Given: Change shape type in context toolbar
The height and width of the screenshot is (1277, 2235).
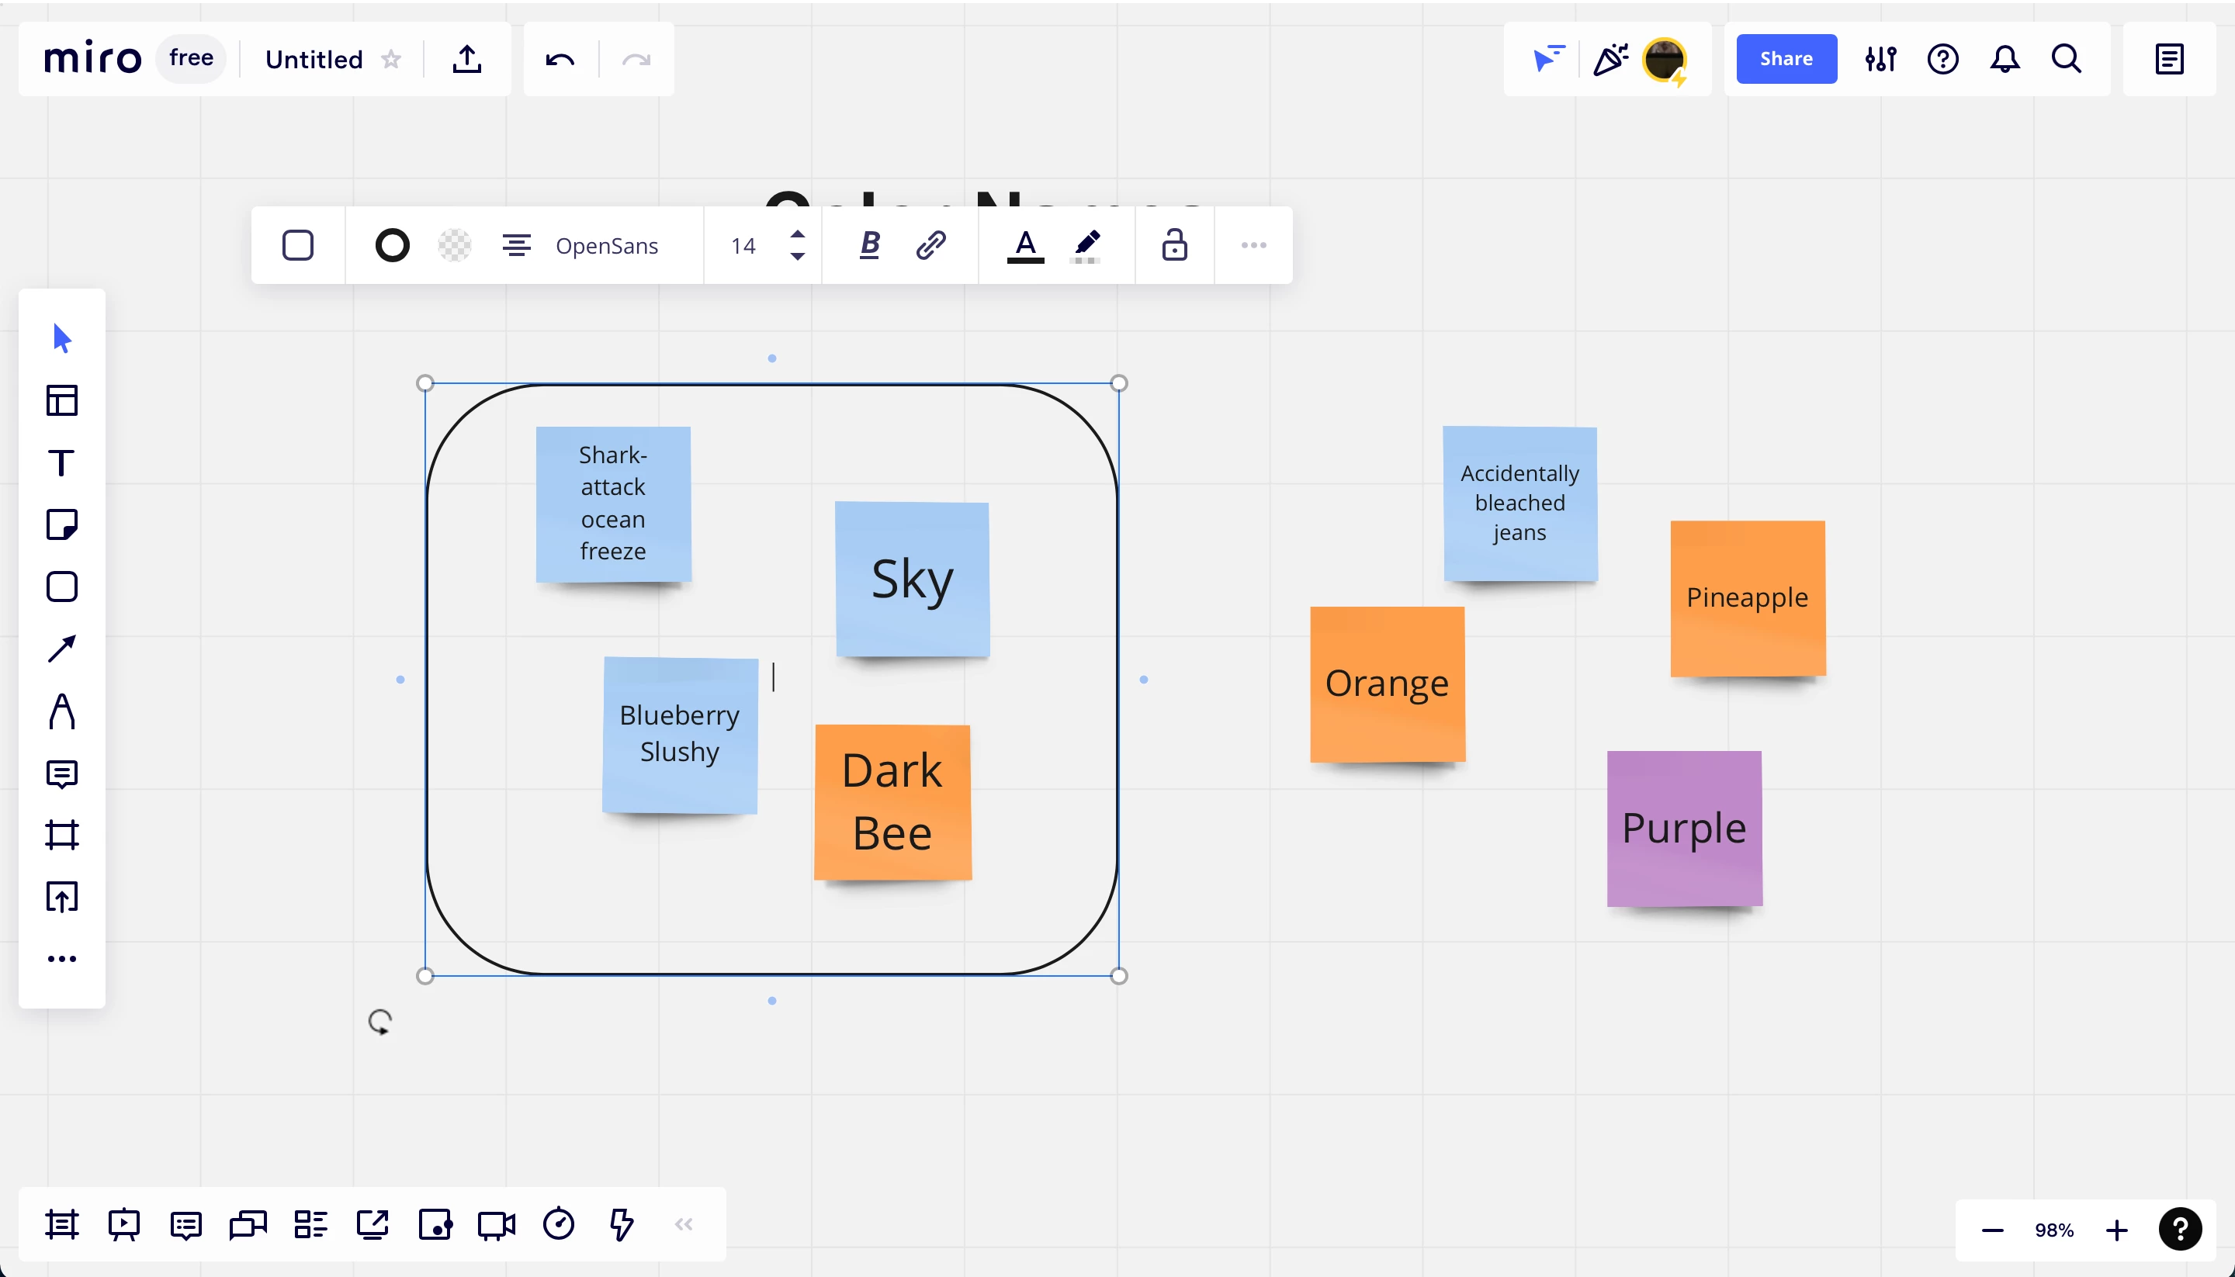Looking at the screenshot, I should tap(298, 244).
